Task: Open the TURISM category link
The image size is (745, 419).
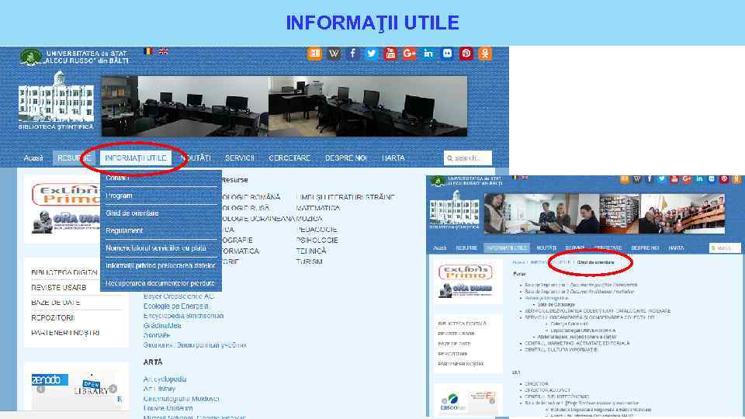Action: pyautogui.click(x=310, y=261)
